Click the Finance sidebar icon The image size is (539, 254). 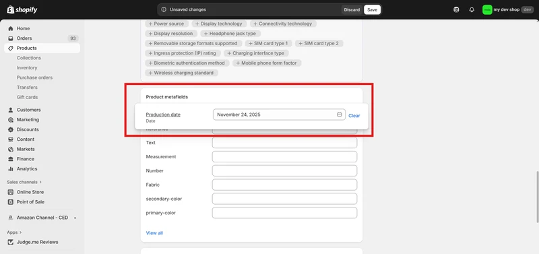(11, 159)
